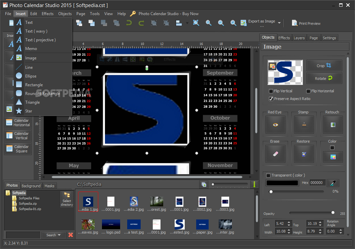
Task: Switch to the Settings tab
Action: [329, 38]
